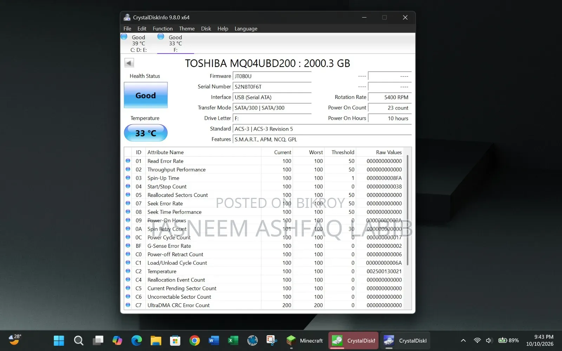
Task: Click the Serial Number field
Action: (x=272, y=87)
